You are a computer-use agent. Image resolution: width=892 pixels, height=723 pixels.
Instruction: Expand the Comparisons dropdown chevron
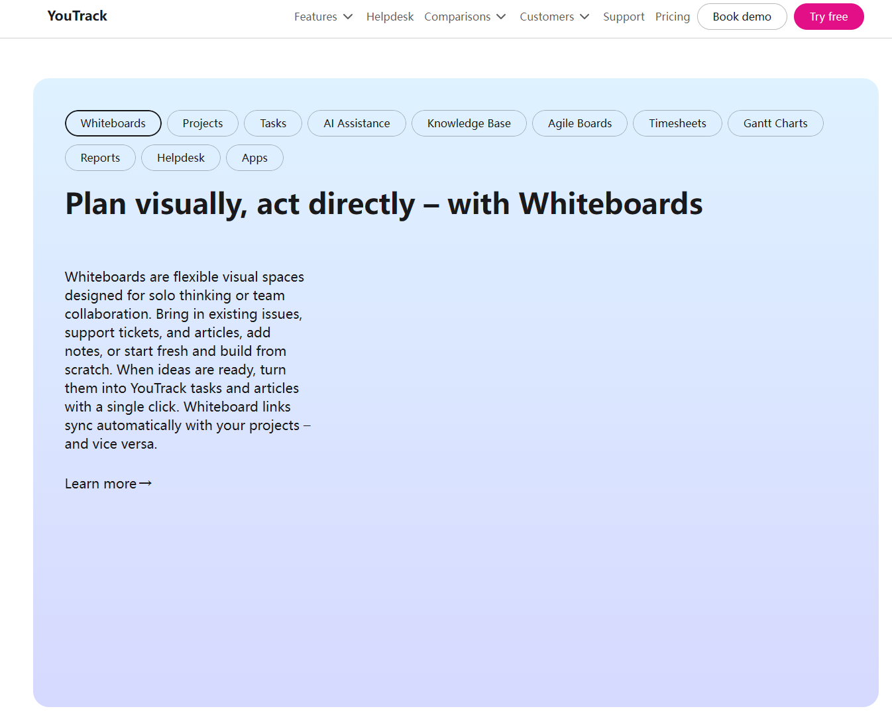pos(501,17)
